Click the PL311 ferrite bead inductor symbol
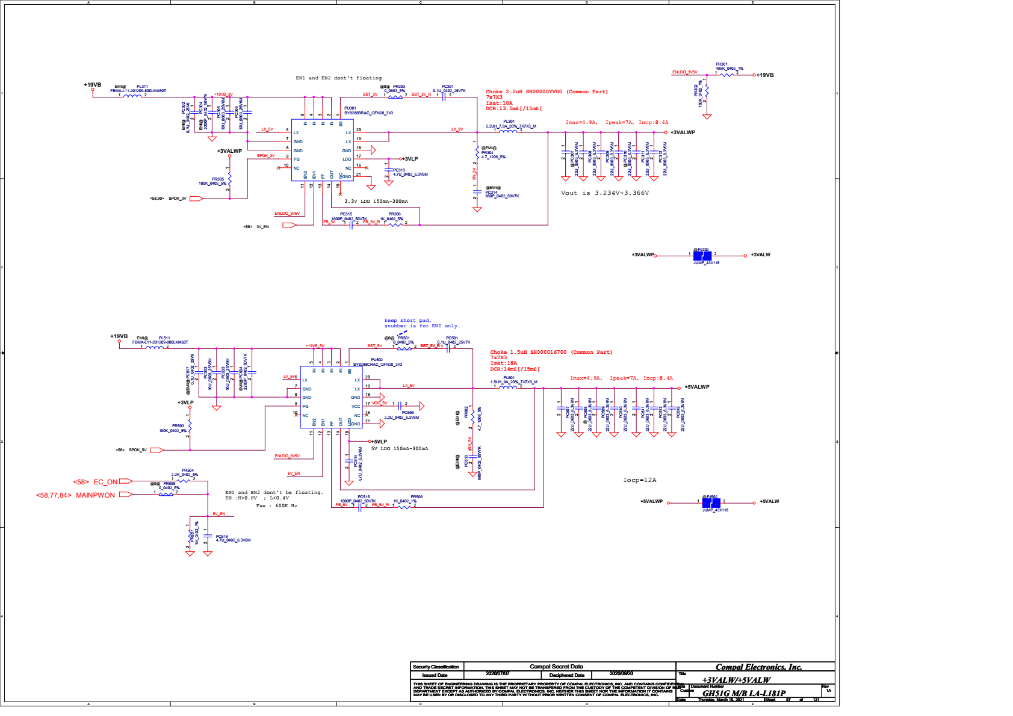Viewport: 1013px width, 716px height. click(133, 95)
